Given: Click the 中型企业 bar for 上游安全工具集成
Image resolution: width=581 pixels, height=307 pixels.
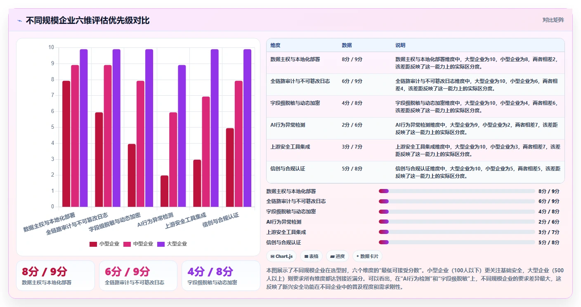Looking at the screenshot, I should [206, 151].
